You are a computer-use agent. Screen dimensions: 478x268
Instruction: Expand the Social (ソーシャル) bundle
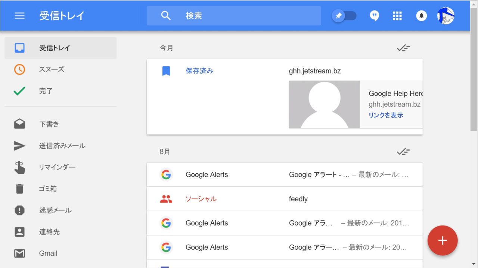201,199
